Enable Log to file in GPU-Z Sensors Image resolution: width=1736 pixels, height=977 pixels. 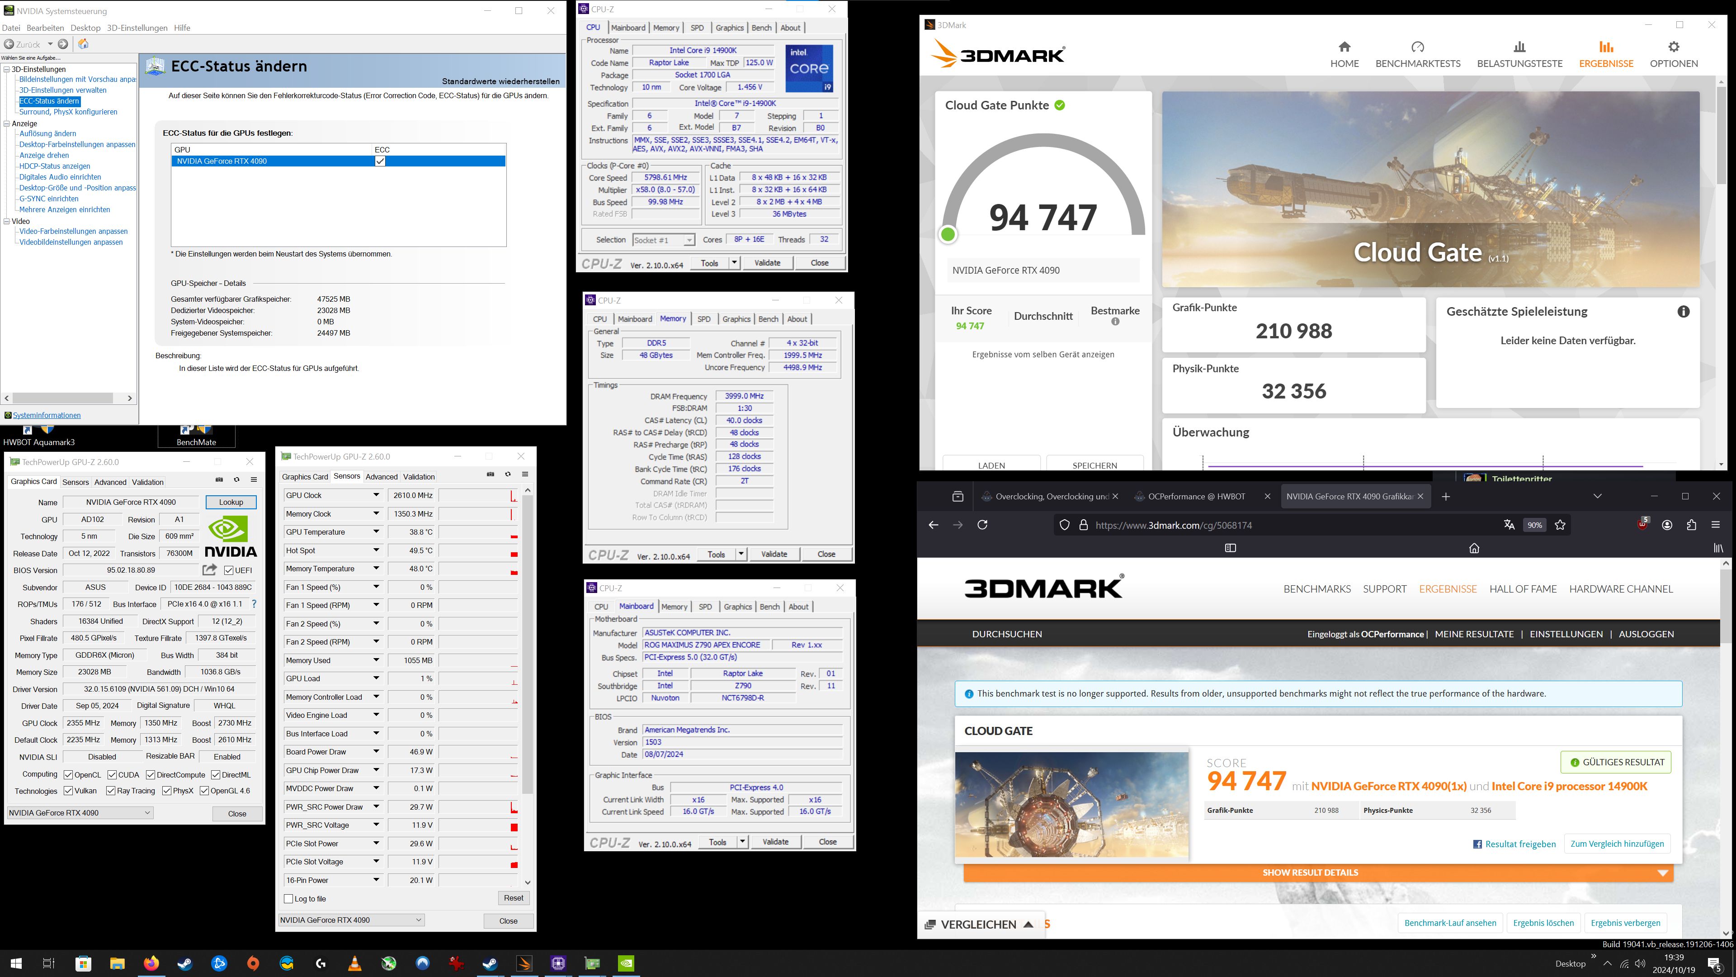coord(288,899)
